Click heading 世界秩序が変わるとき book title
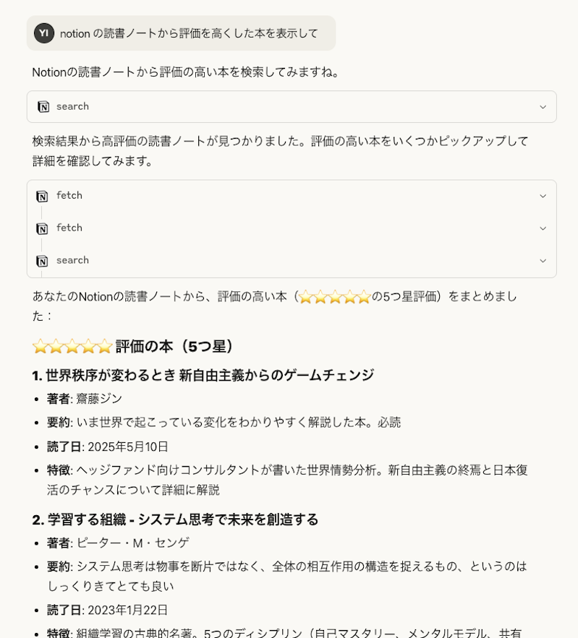 click(x=203, y=375)
